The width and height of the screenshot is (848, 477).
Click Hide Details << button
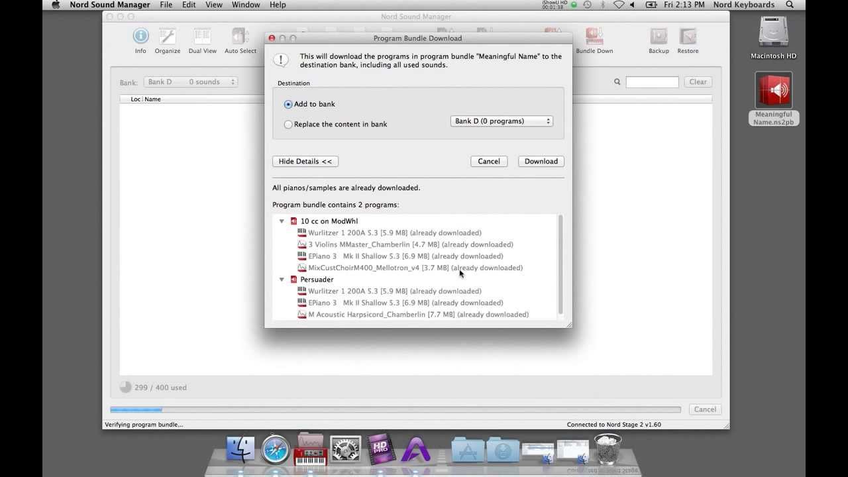(305, 161)
